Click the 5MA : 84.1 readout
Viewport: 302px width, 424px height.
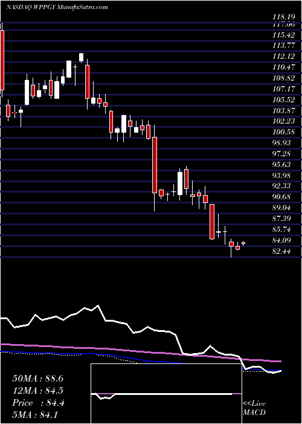coord(35,414)
